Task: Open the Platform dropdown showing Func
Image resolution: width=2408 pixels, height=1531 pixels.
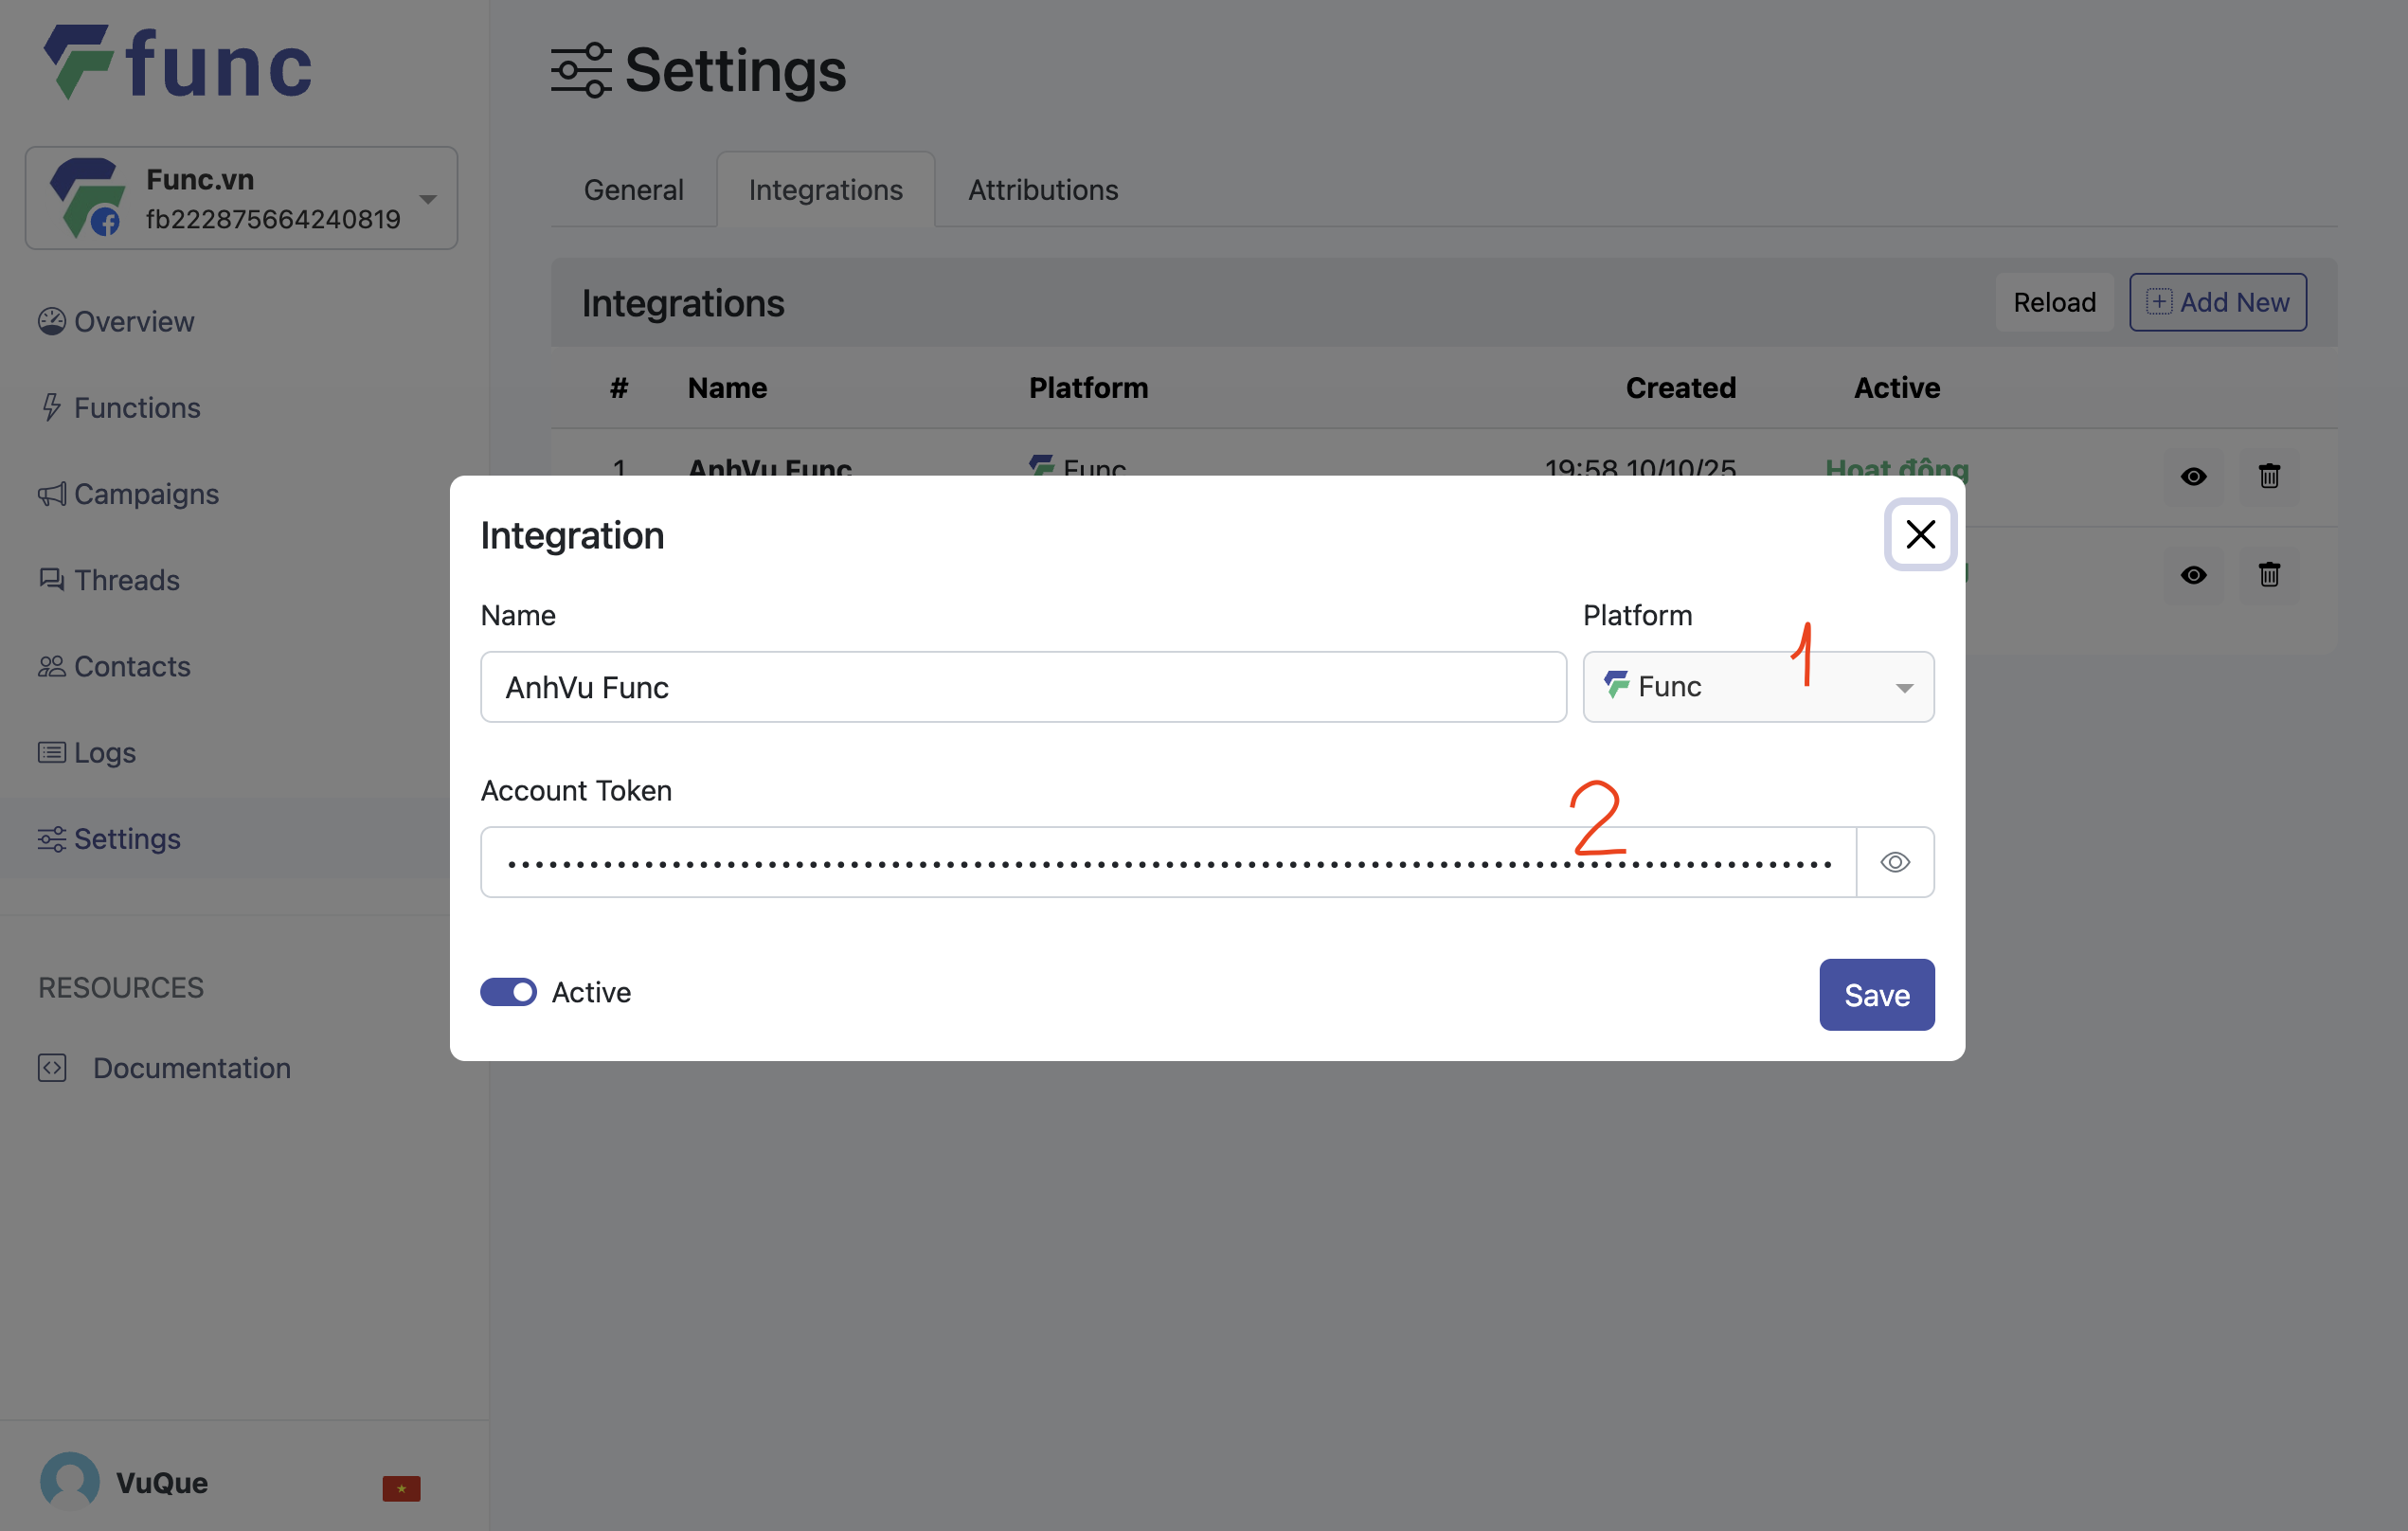Action: (x=1757, y=687)
